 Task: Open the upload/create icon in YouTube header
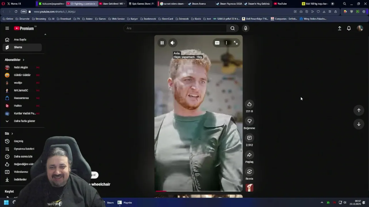click(340, 28)
